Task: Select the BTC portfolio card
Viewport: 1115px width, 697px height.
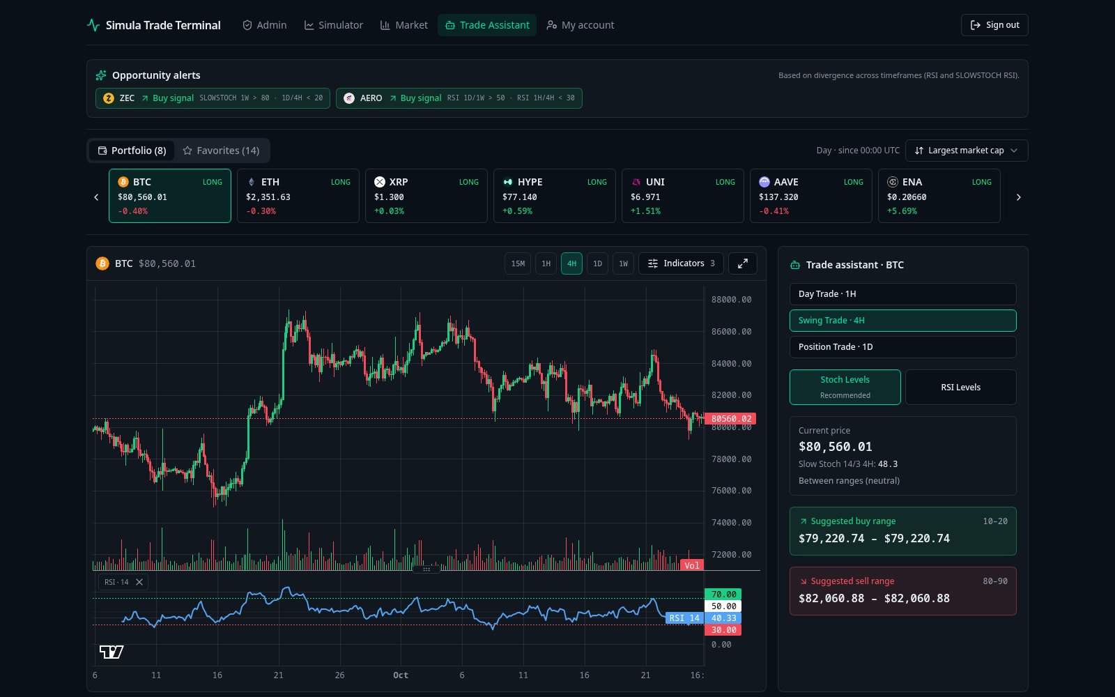Action: pyautogui.click(x=170, y=196)
